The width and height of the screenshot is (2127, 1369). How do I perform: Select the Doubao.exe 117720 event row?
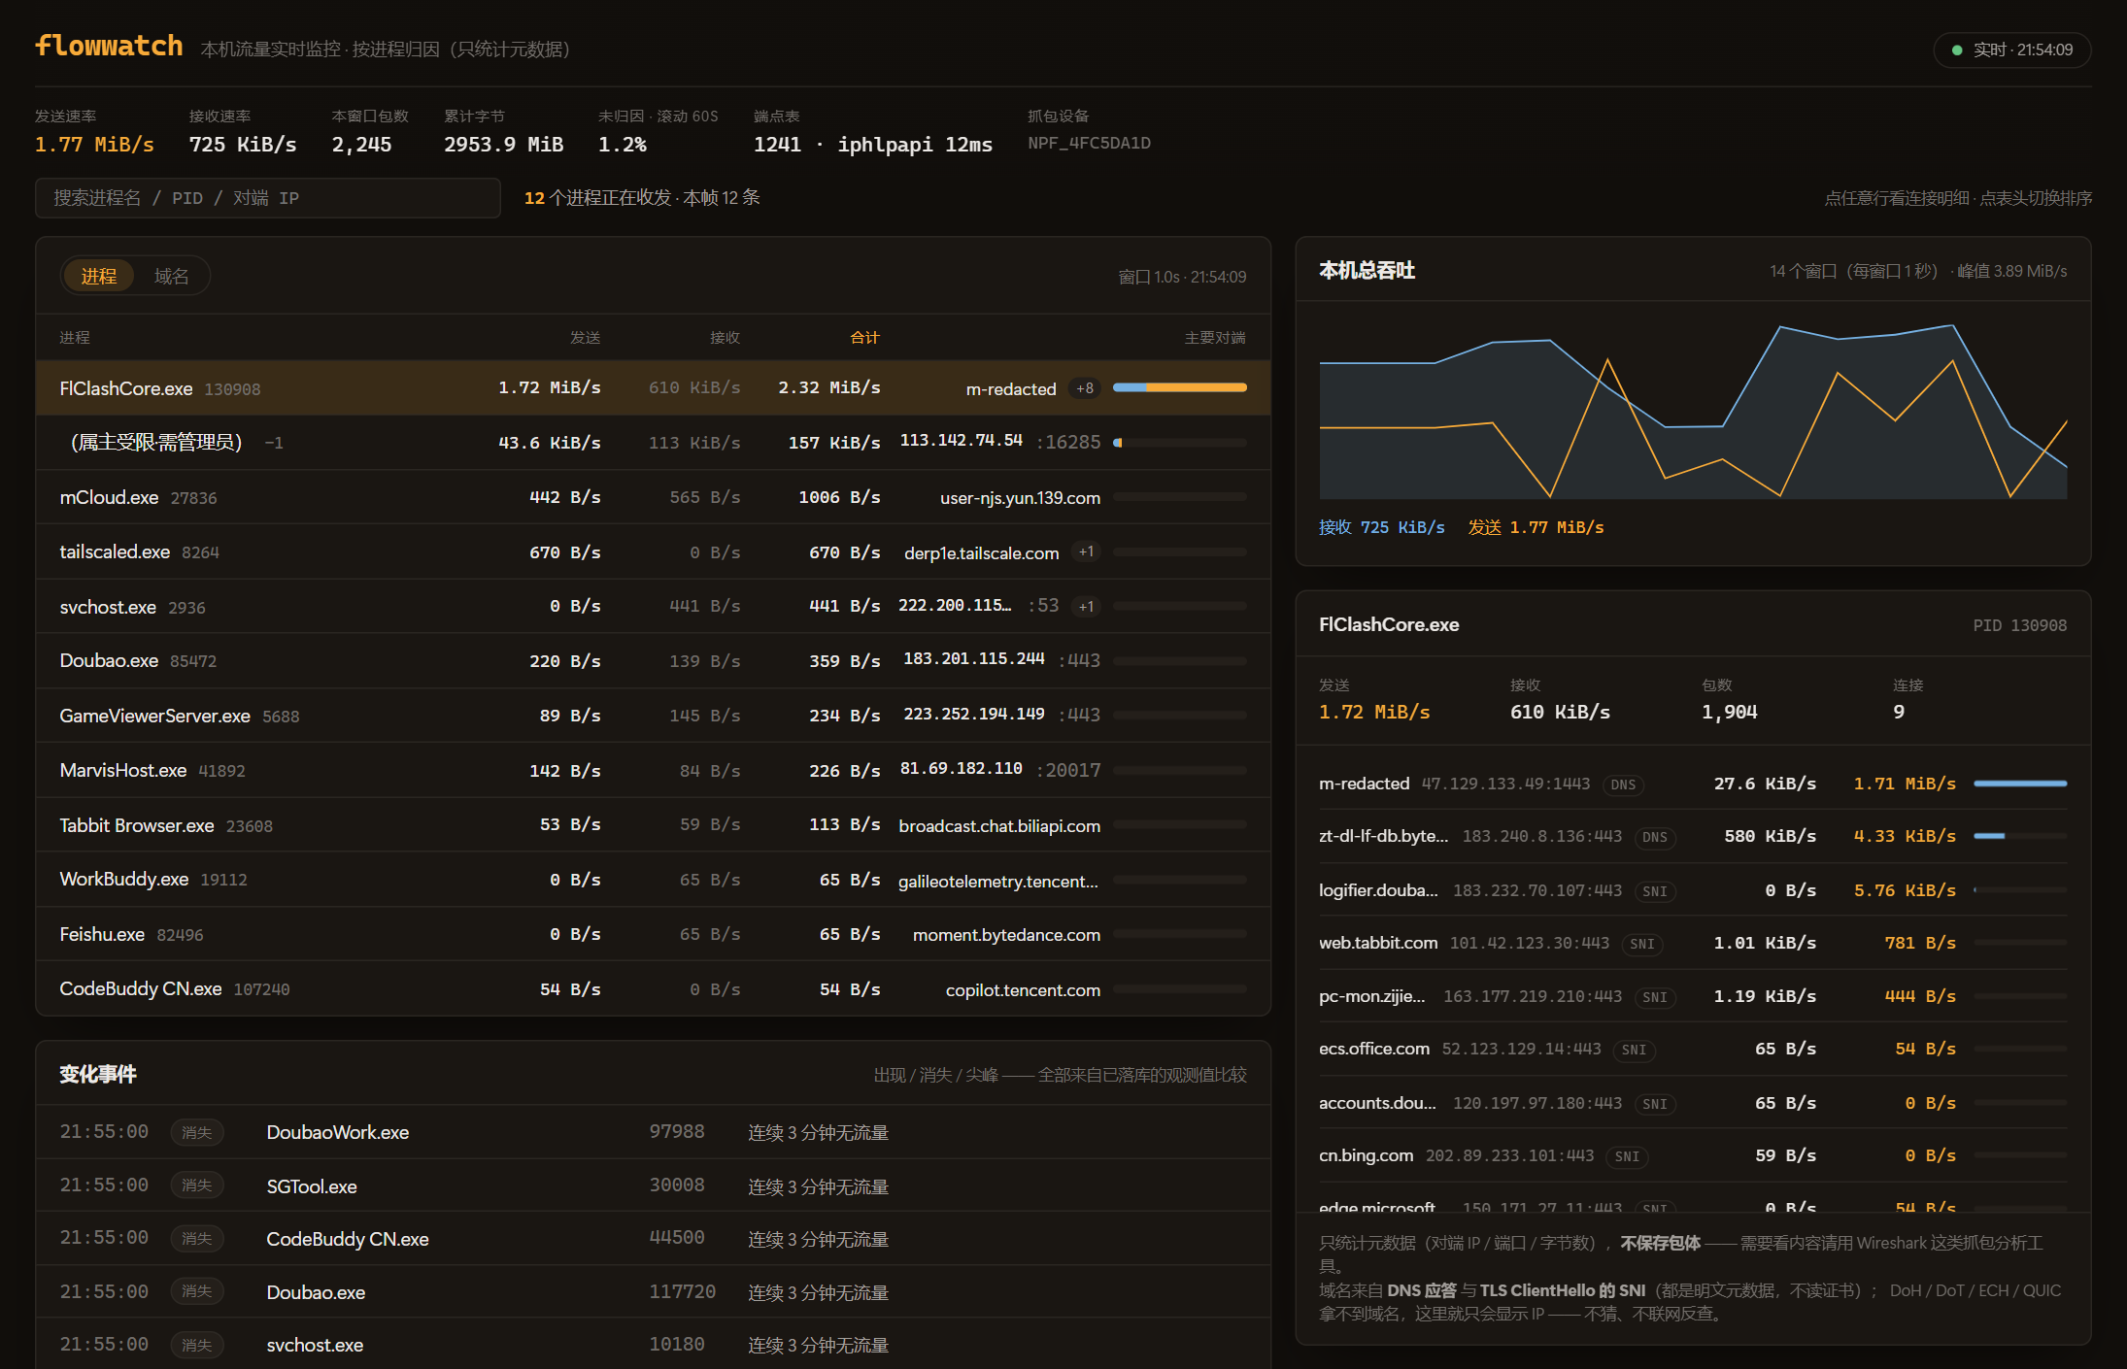pos(653,1292)
